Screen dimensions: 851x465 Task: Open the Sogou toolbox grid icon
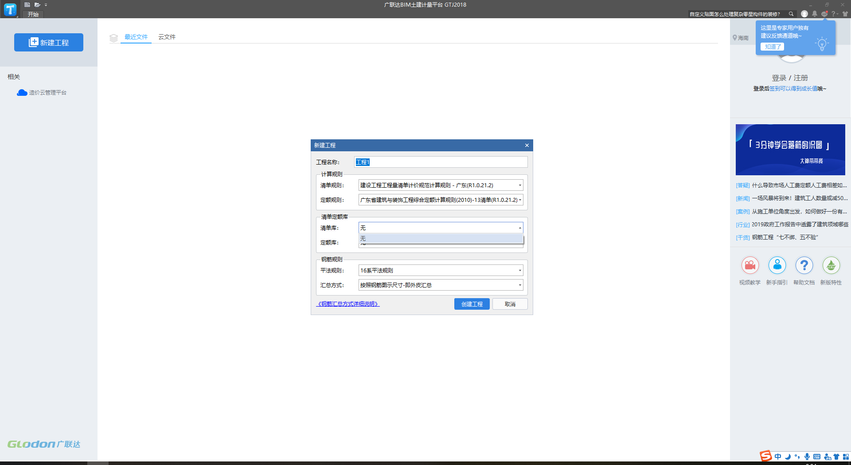(846, 457)
